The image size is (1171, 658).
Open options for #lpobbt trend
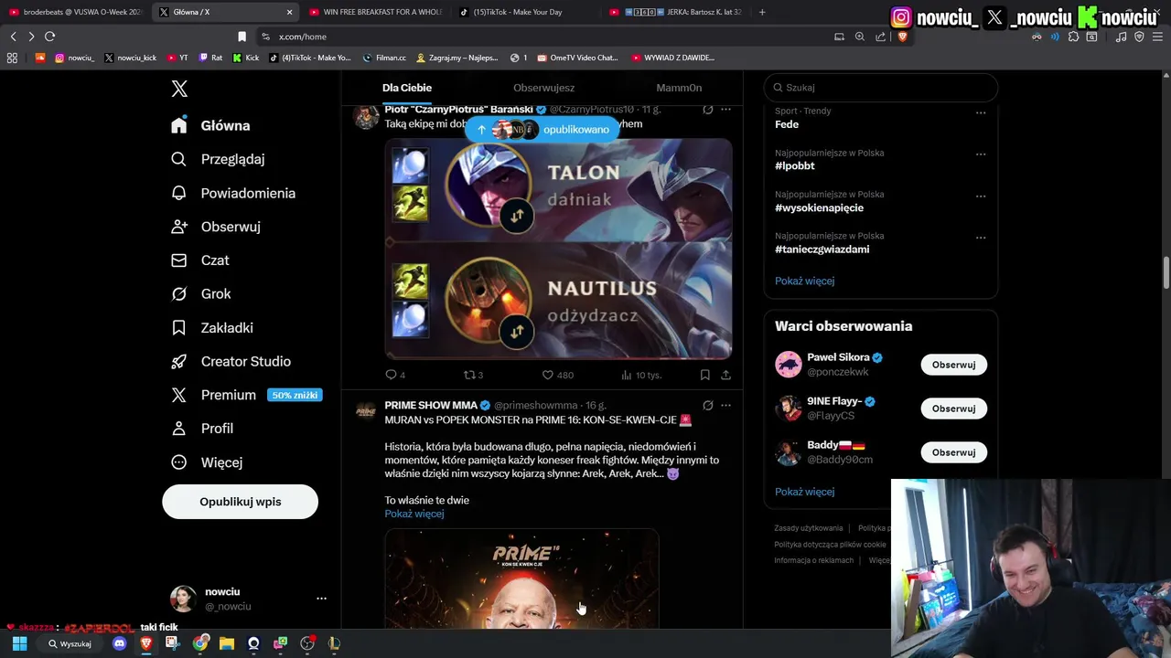tap(981, 154)
